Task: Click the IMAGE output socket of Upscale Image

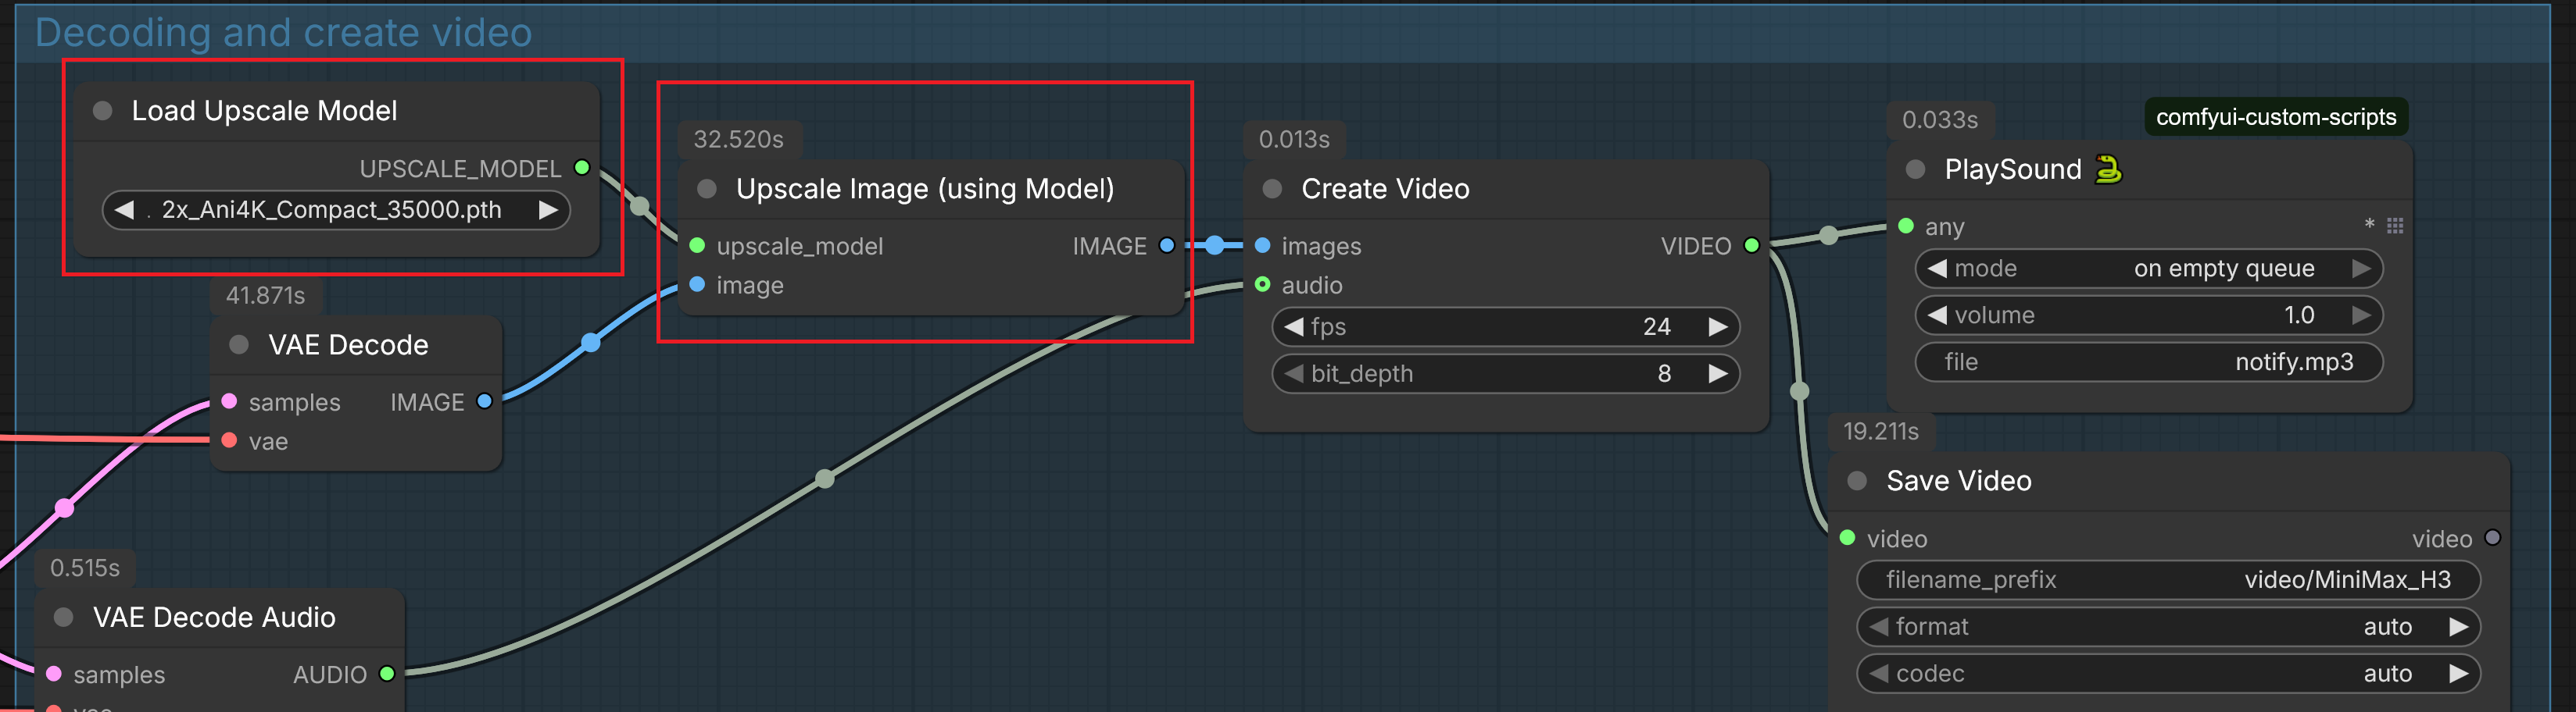Action: pyautogui.click(x=1166, y=246)
